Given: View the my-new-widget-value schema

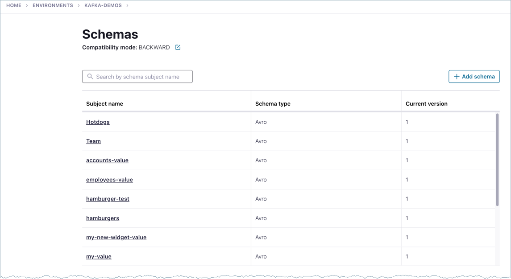Looking at the screenshot, I should pyautogui.click(x=116, y=237).
